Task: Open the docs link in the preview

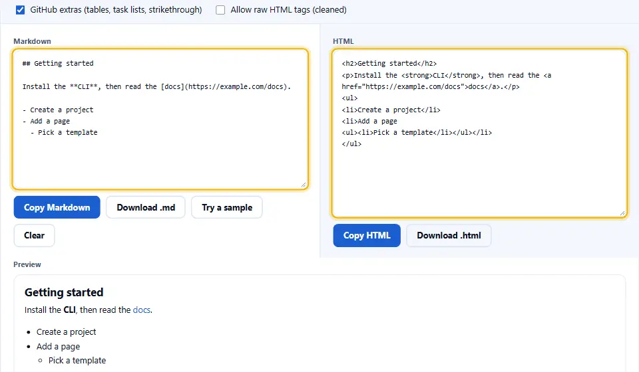Action: [141, 310]
